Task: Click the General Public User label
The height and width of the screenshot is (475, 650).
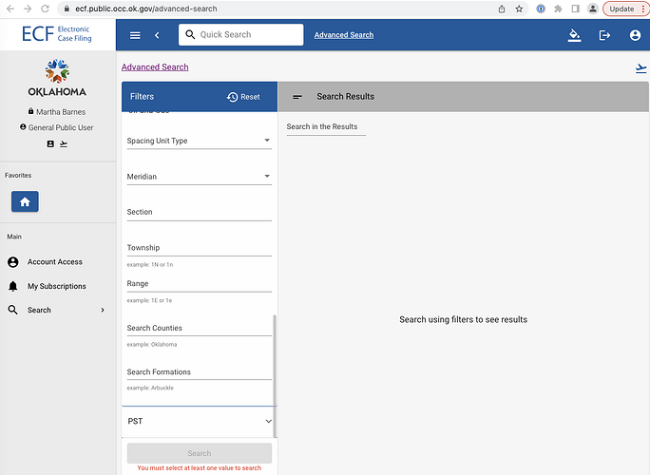Action: 61,127
